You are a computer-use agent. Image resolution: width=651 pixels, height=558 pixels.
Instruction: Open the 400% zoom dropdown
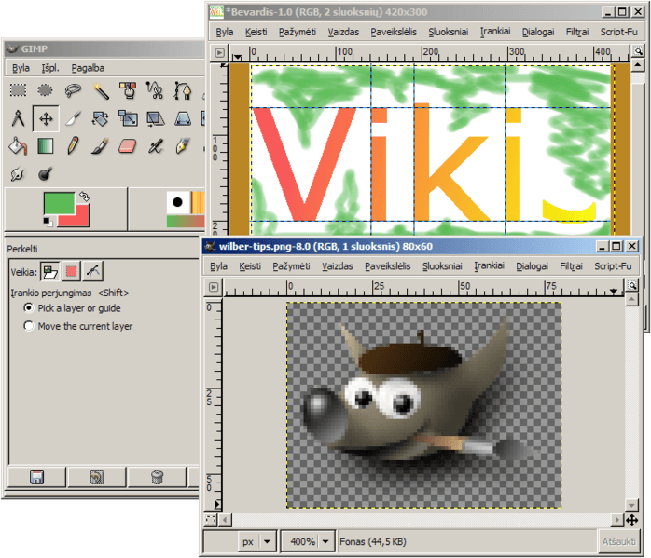point(327,541)
